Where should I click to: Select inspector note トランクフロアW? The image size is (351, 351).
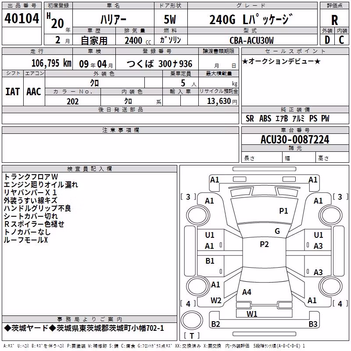pos(31,177)
